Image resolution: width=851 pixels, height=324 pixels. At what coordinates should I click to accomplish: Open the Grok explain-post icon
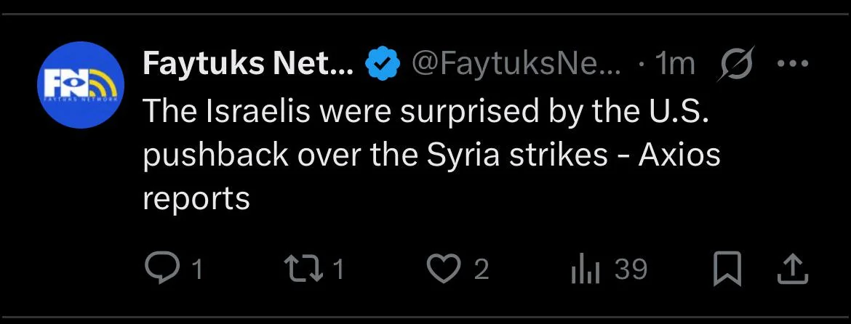[x=736, y=64]
